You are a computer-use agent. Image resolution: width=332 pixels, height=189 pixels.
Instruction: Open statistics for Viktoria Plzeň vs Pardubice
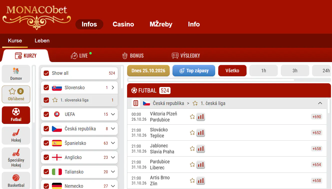(x=201, y=117)
